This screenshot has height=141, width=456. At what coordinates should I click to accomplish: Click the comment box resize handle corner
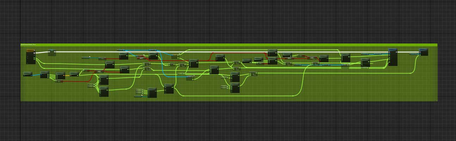point(436,100)
